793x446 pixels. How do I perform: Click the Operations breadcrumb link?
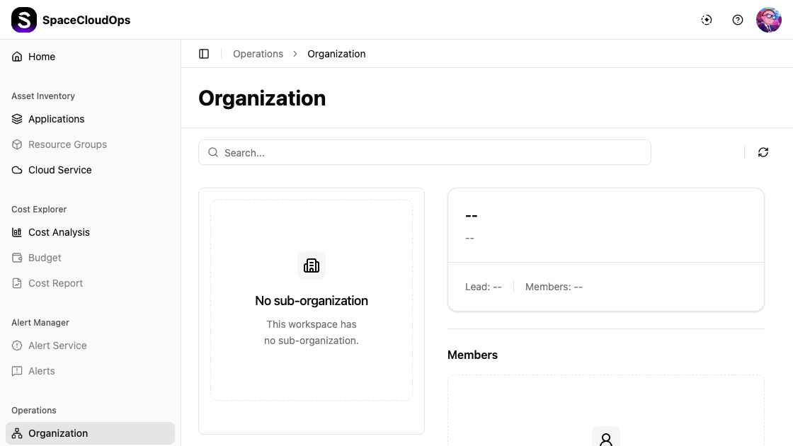coord(258,54)
